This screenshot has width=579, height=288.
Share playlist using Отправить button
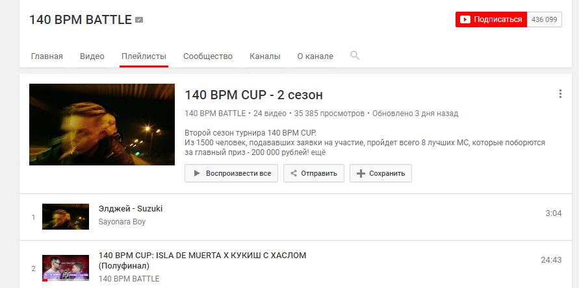click(x=313, y=173)
